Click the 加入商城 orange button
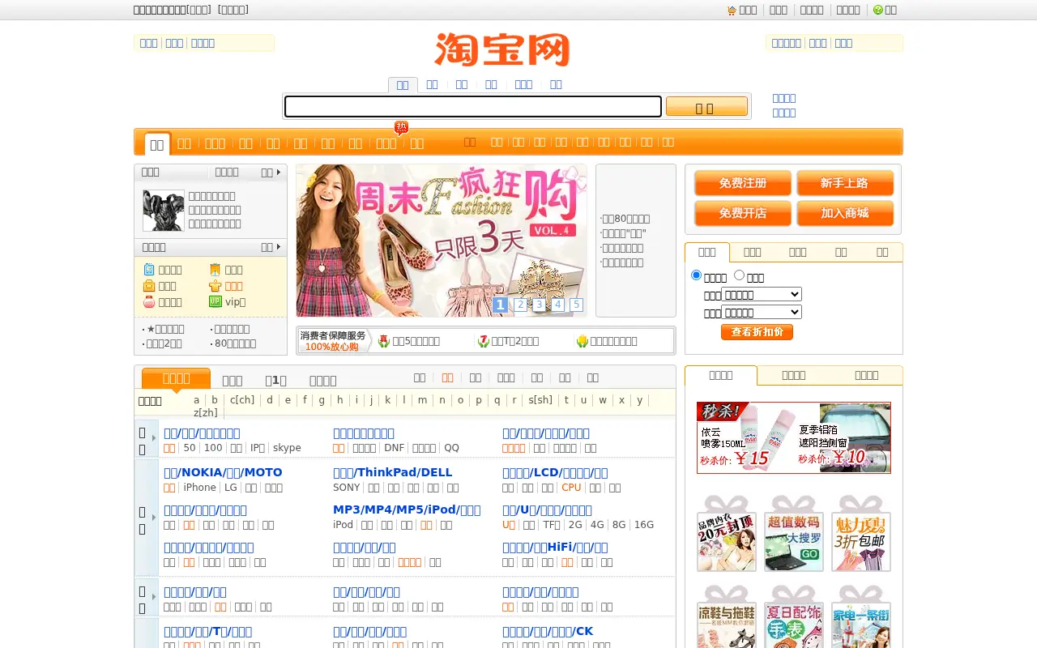This screenshot has width=1037, height=648. (845, 213)
